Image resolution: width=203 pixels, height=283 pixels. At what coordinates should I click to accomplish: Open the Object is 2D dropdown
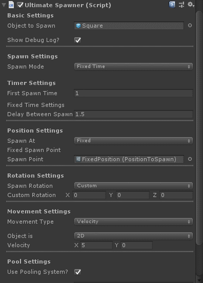133,236
